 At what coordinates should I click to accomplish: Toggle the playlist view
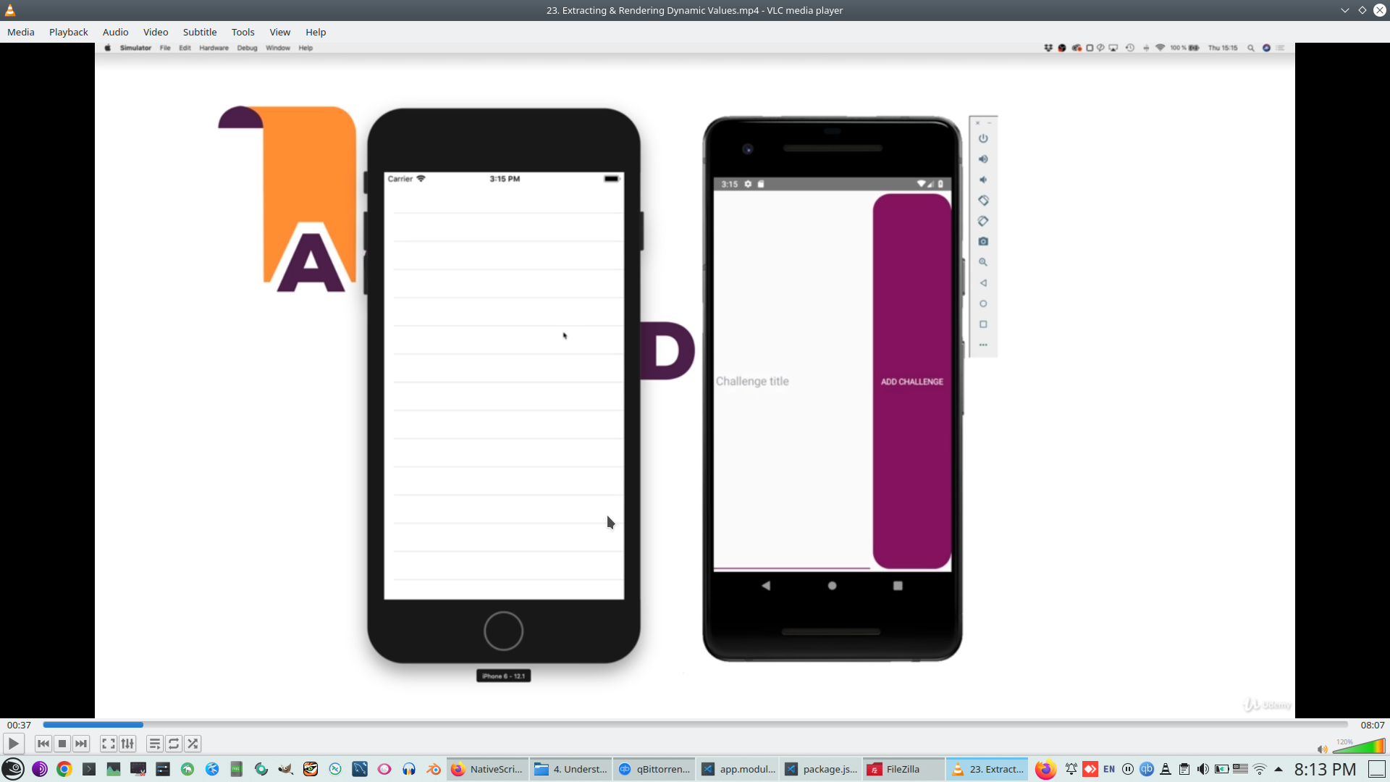[154, 744]
